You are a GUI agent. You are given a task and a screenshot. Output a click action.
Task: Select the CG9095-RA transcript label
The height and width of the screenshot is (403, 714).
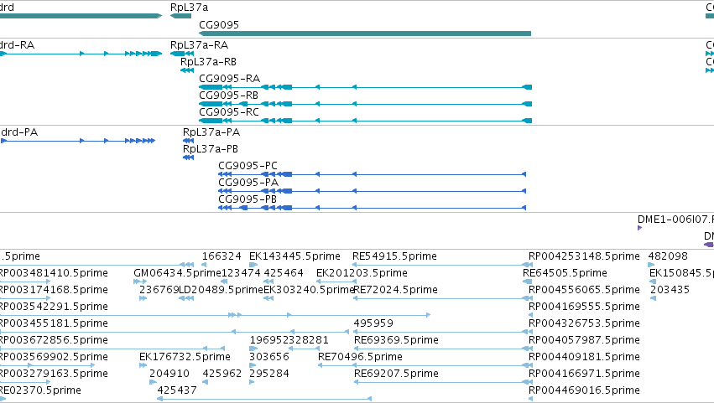pyautogui.click(x=230, y=78)
